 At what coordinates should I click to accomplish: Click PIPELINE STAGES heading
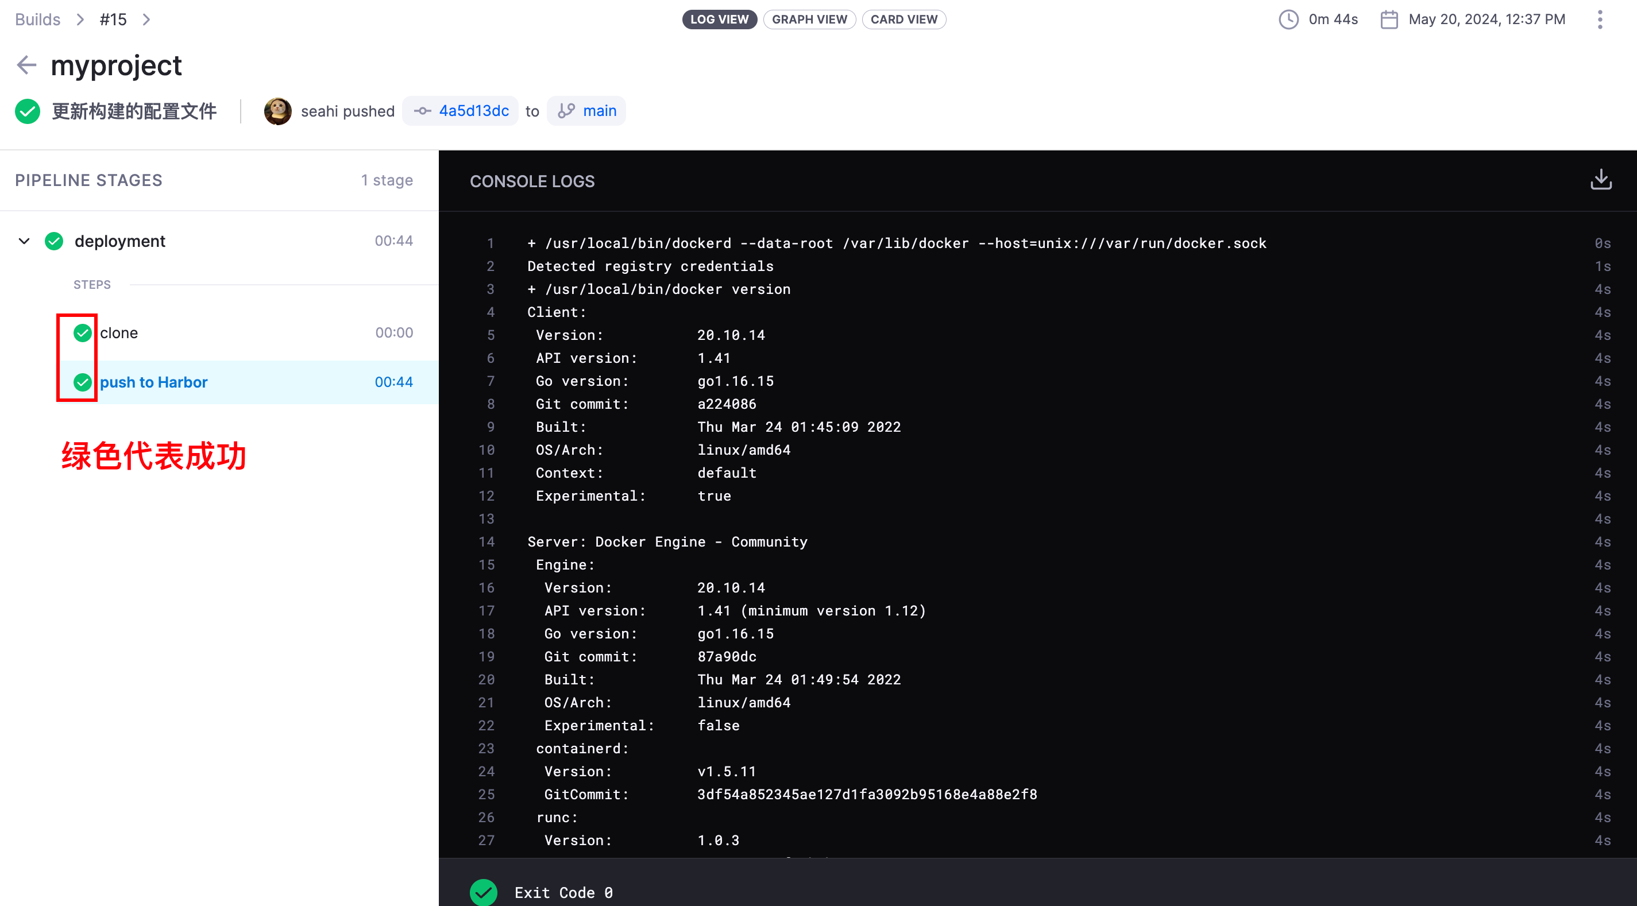point(88,180)
